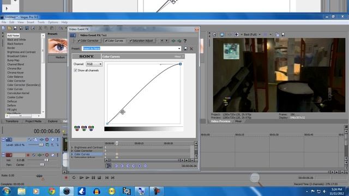Click the New project icon in the main toolbar

point(3,28)
